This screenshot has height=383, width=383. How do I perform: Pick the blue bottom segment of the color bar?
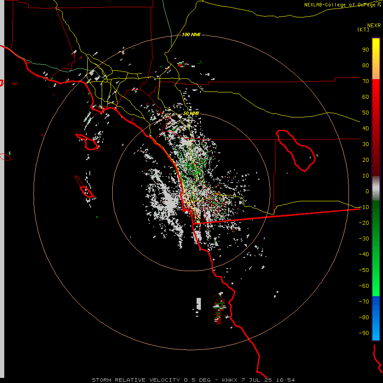[376, 318]
